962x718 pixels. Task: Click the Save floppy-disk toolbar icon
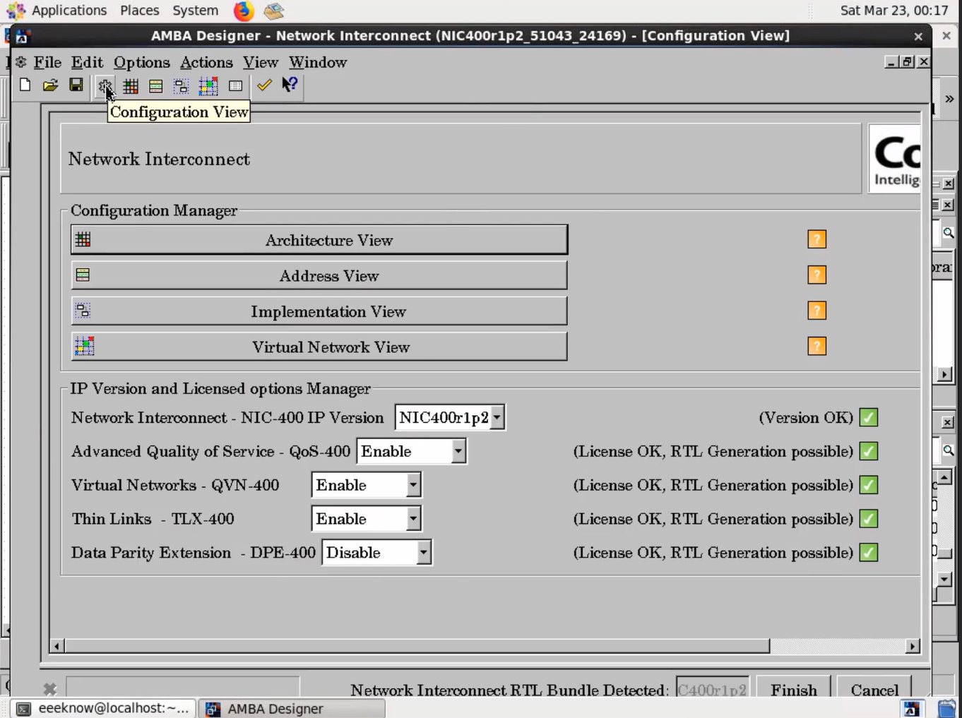(76, 85)
